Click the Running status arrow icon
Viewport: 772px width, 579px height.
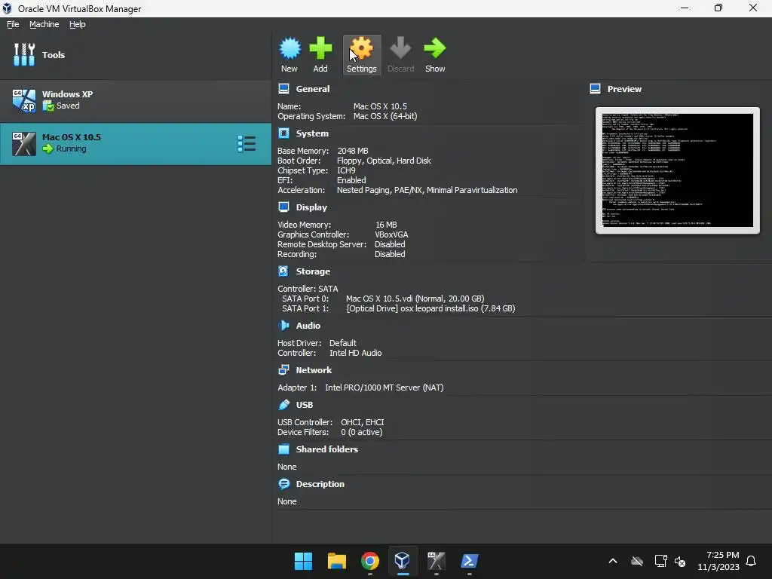tap(47, 149)
